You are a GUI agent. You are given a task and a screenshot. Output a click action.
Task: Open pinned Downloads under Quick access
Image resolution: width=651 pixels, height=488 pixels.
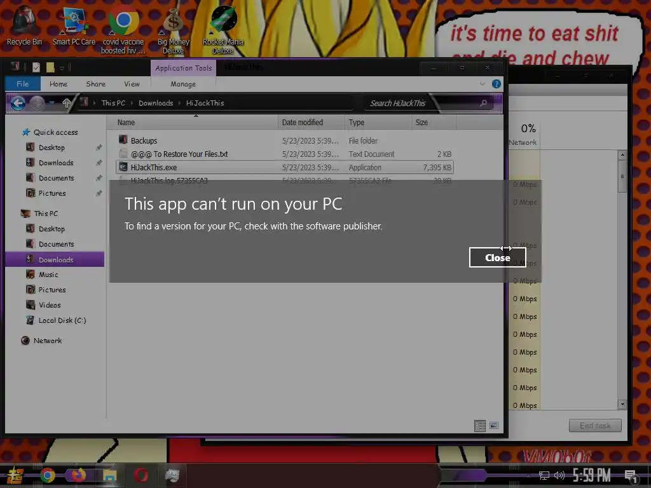click(56, 163)
